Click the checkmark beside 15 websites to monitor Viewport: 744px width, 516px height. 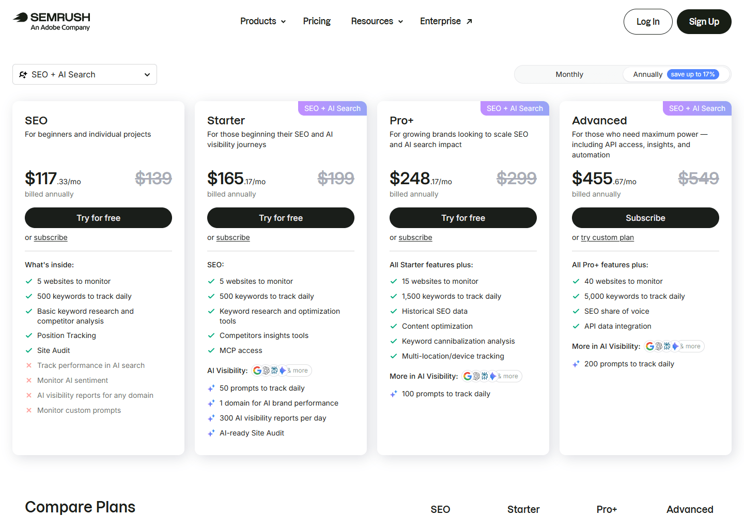[x=394, y=281]
